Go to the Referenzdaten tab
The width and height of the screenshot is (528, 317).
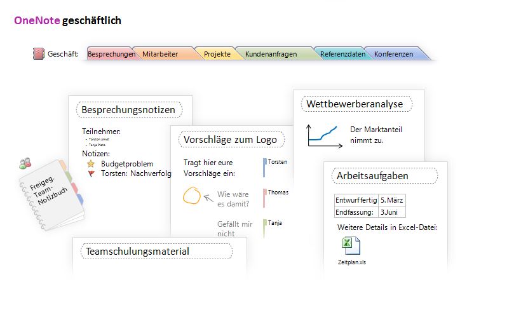342,54
